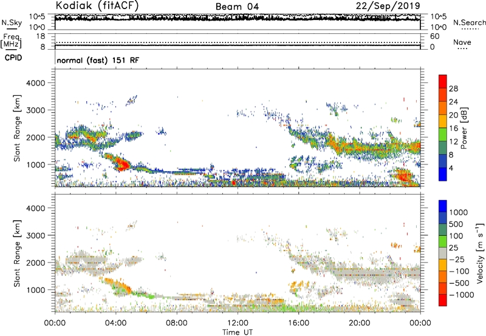Pick the bright blue bottom Power colorbar segment
The height and width of the screenshot is (336, 486).
click(x=443, y=174)
